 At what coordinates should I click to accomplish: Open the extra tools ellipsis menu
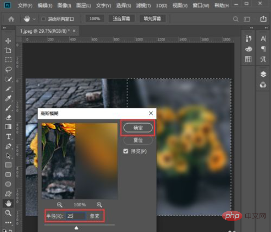8,222
